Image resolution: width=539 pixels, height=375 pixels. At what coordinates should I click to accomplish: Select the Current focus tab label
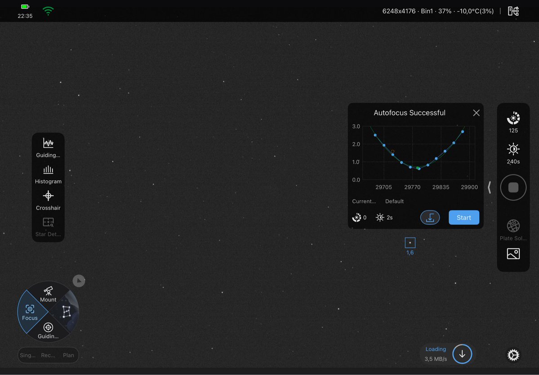(x=364, y=201)
